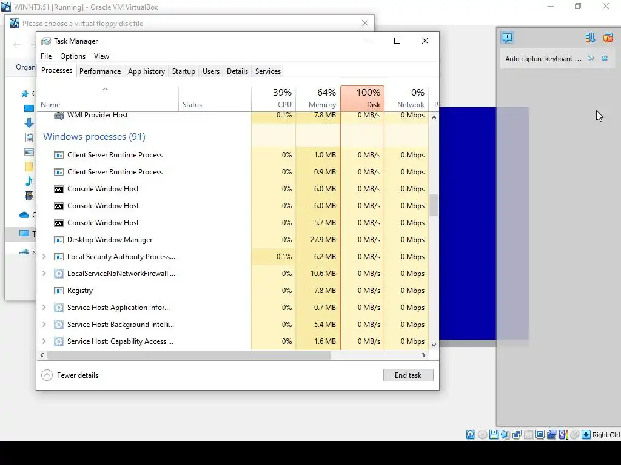
Task: Click the Windows processes (91) group header
Action: 94,136
